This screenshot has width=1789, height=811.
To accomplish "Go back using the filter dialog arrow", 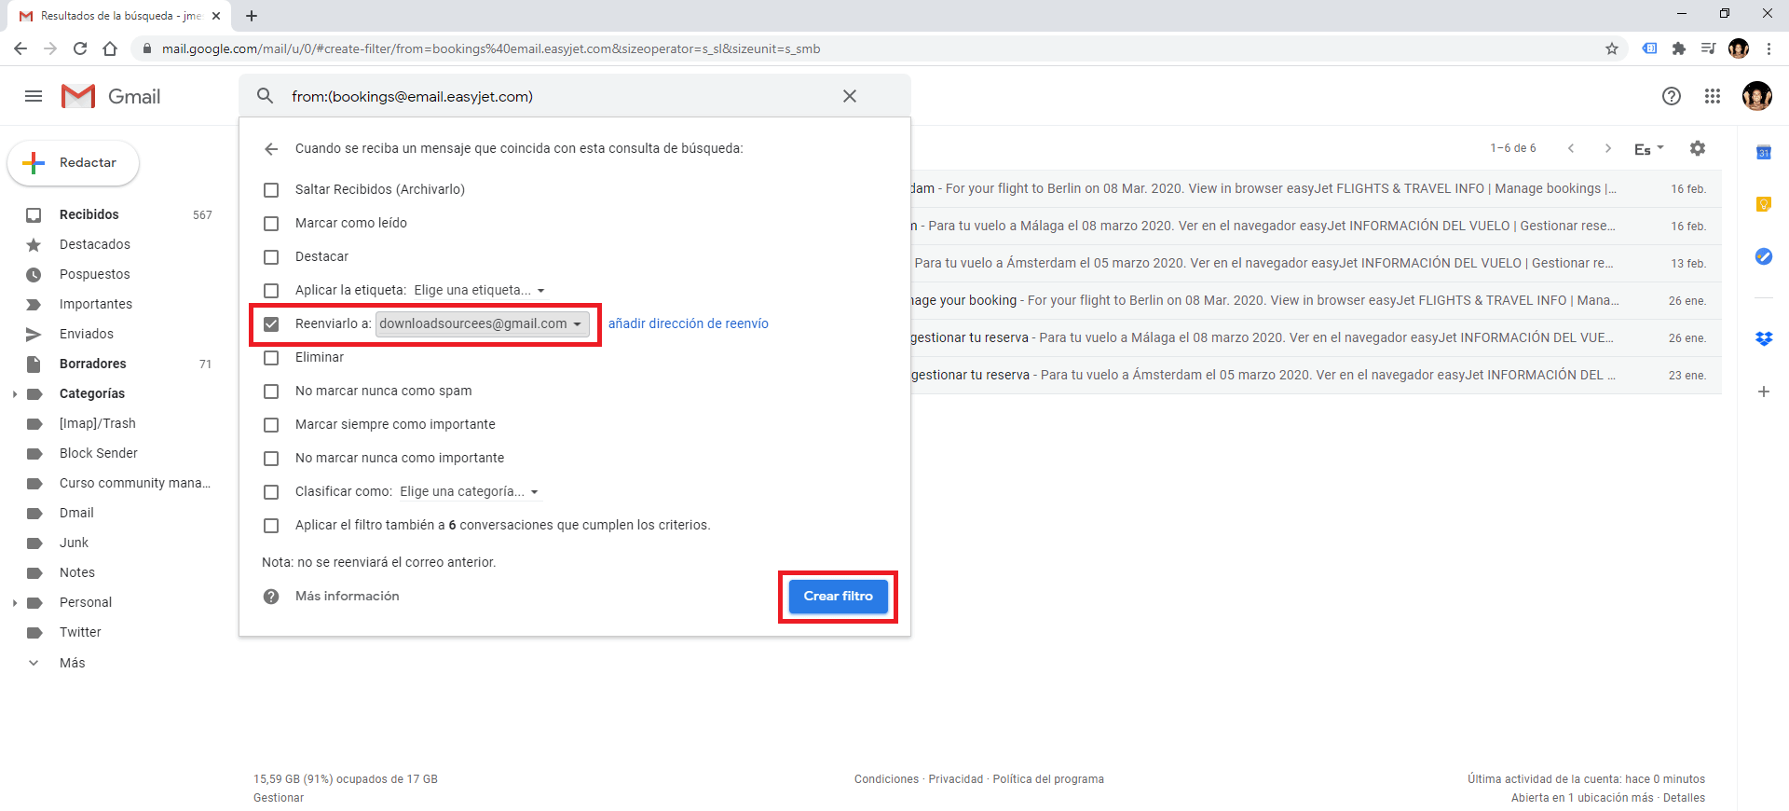I will (x=271, y=148).
